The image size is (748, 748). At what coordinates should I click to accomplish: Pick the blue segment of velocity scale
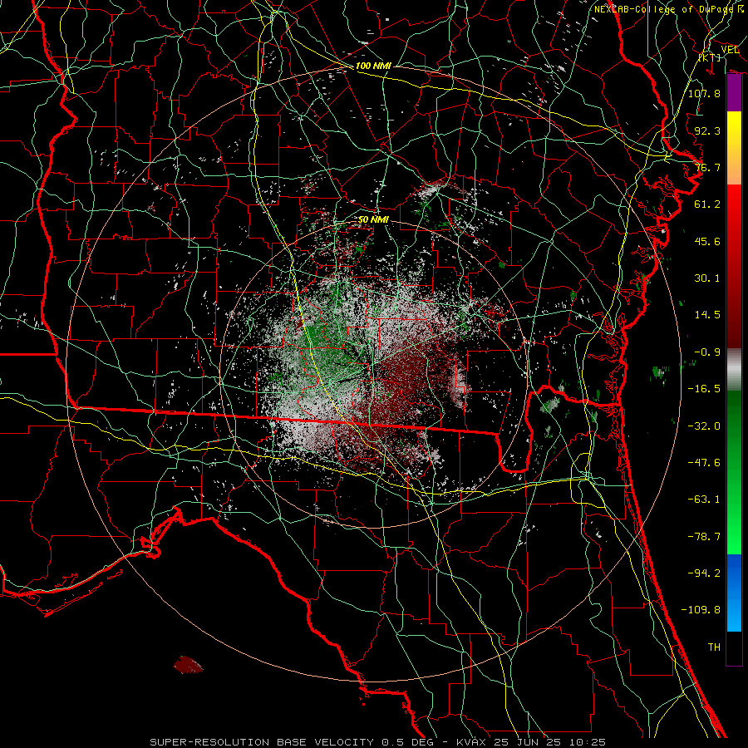click(x=734, y=593)
